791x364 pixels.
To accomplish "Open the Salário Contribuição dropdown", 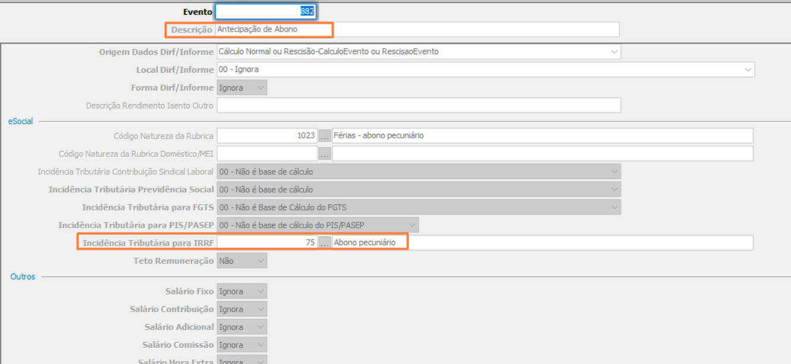I will (260, 309).
